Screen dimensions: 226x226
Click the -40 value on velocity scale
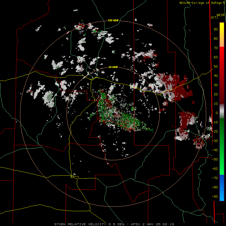[215, 150]
